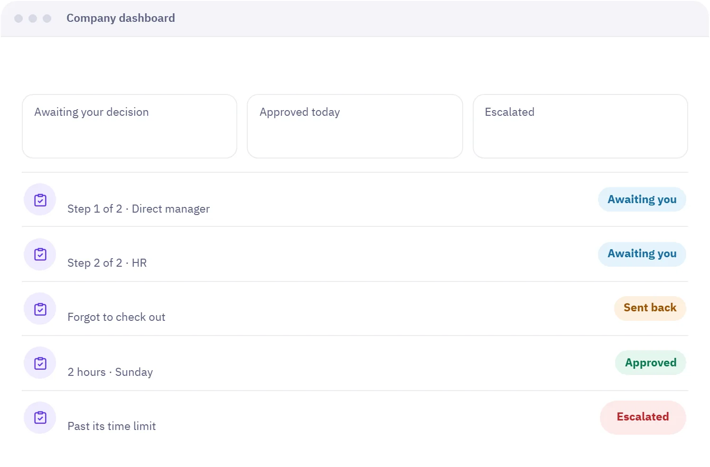Open the Approved today card
This screenshot has width=710, height=467.
tap(355, 126)
